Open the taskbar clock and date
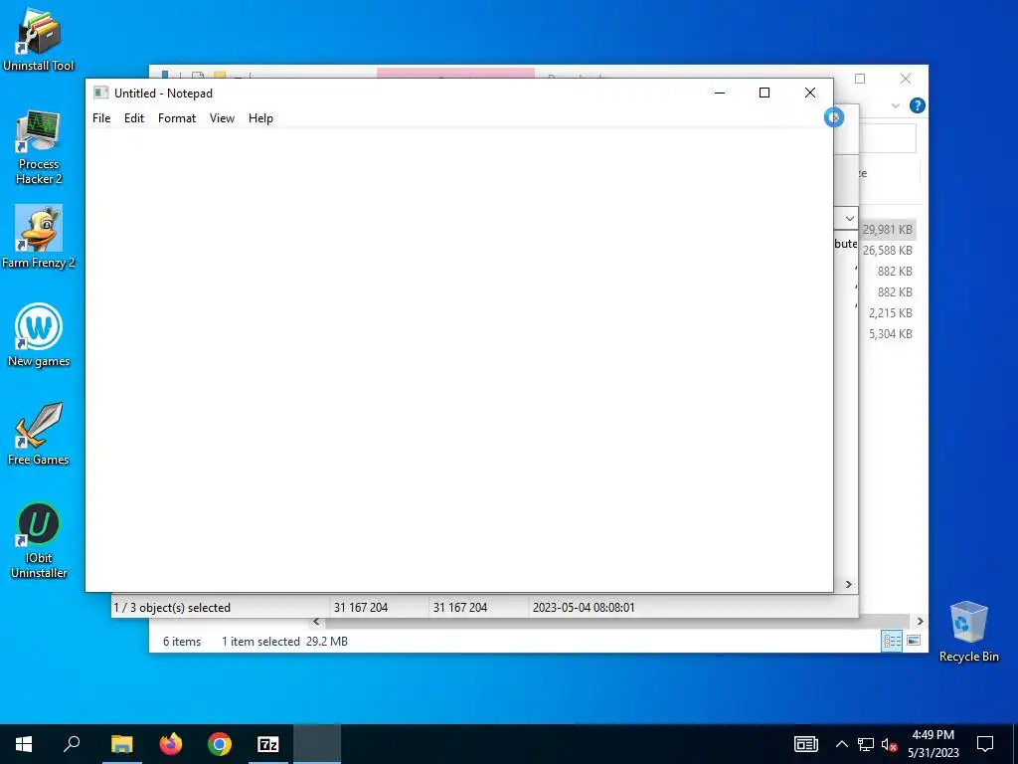The width and height of the screenshot is (1018, 764). pos(933,744)
